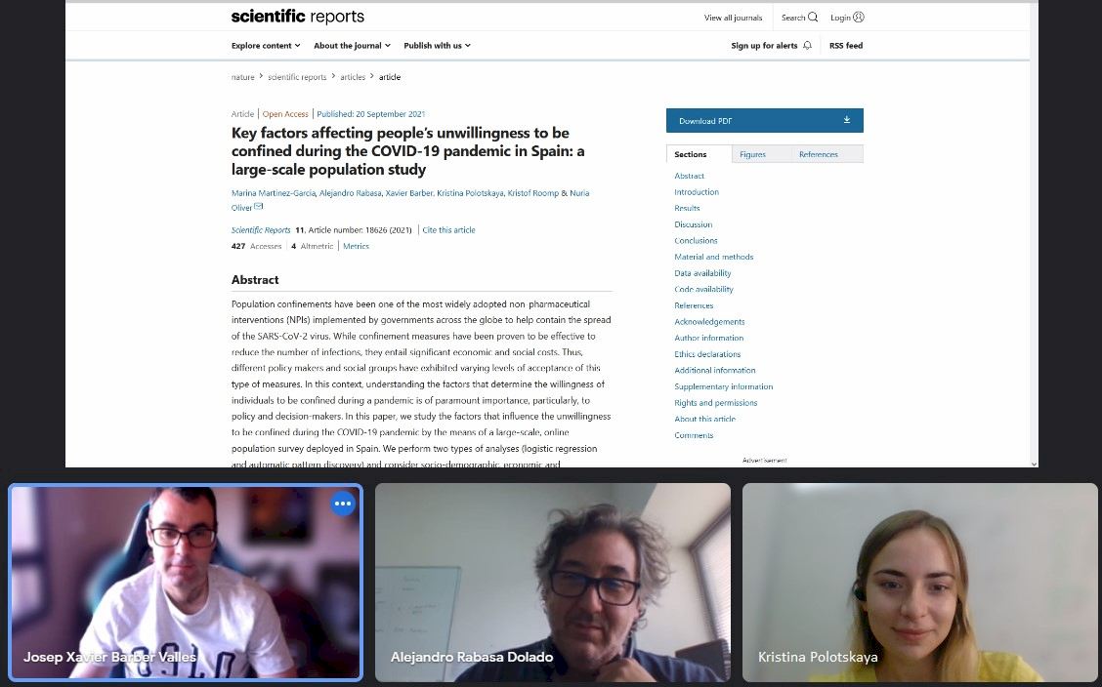
Task: Click the Metrics link
Action: [356, 246]
